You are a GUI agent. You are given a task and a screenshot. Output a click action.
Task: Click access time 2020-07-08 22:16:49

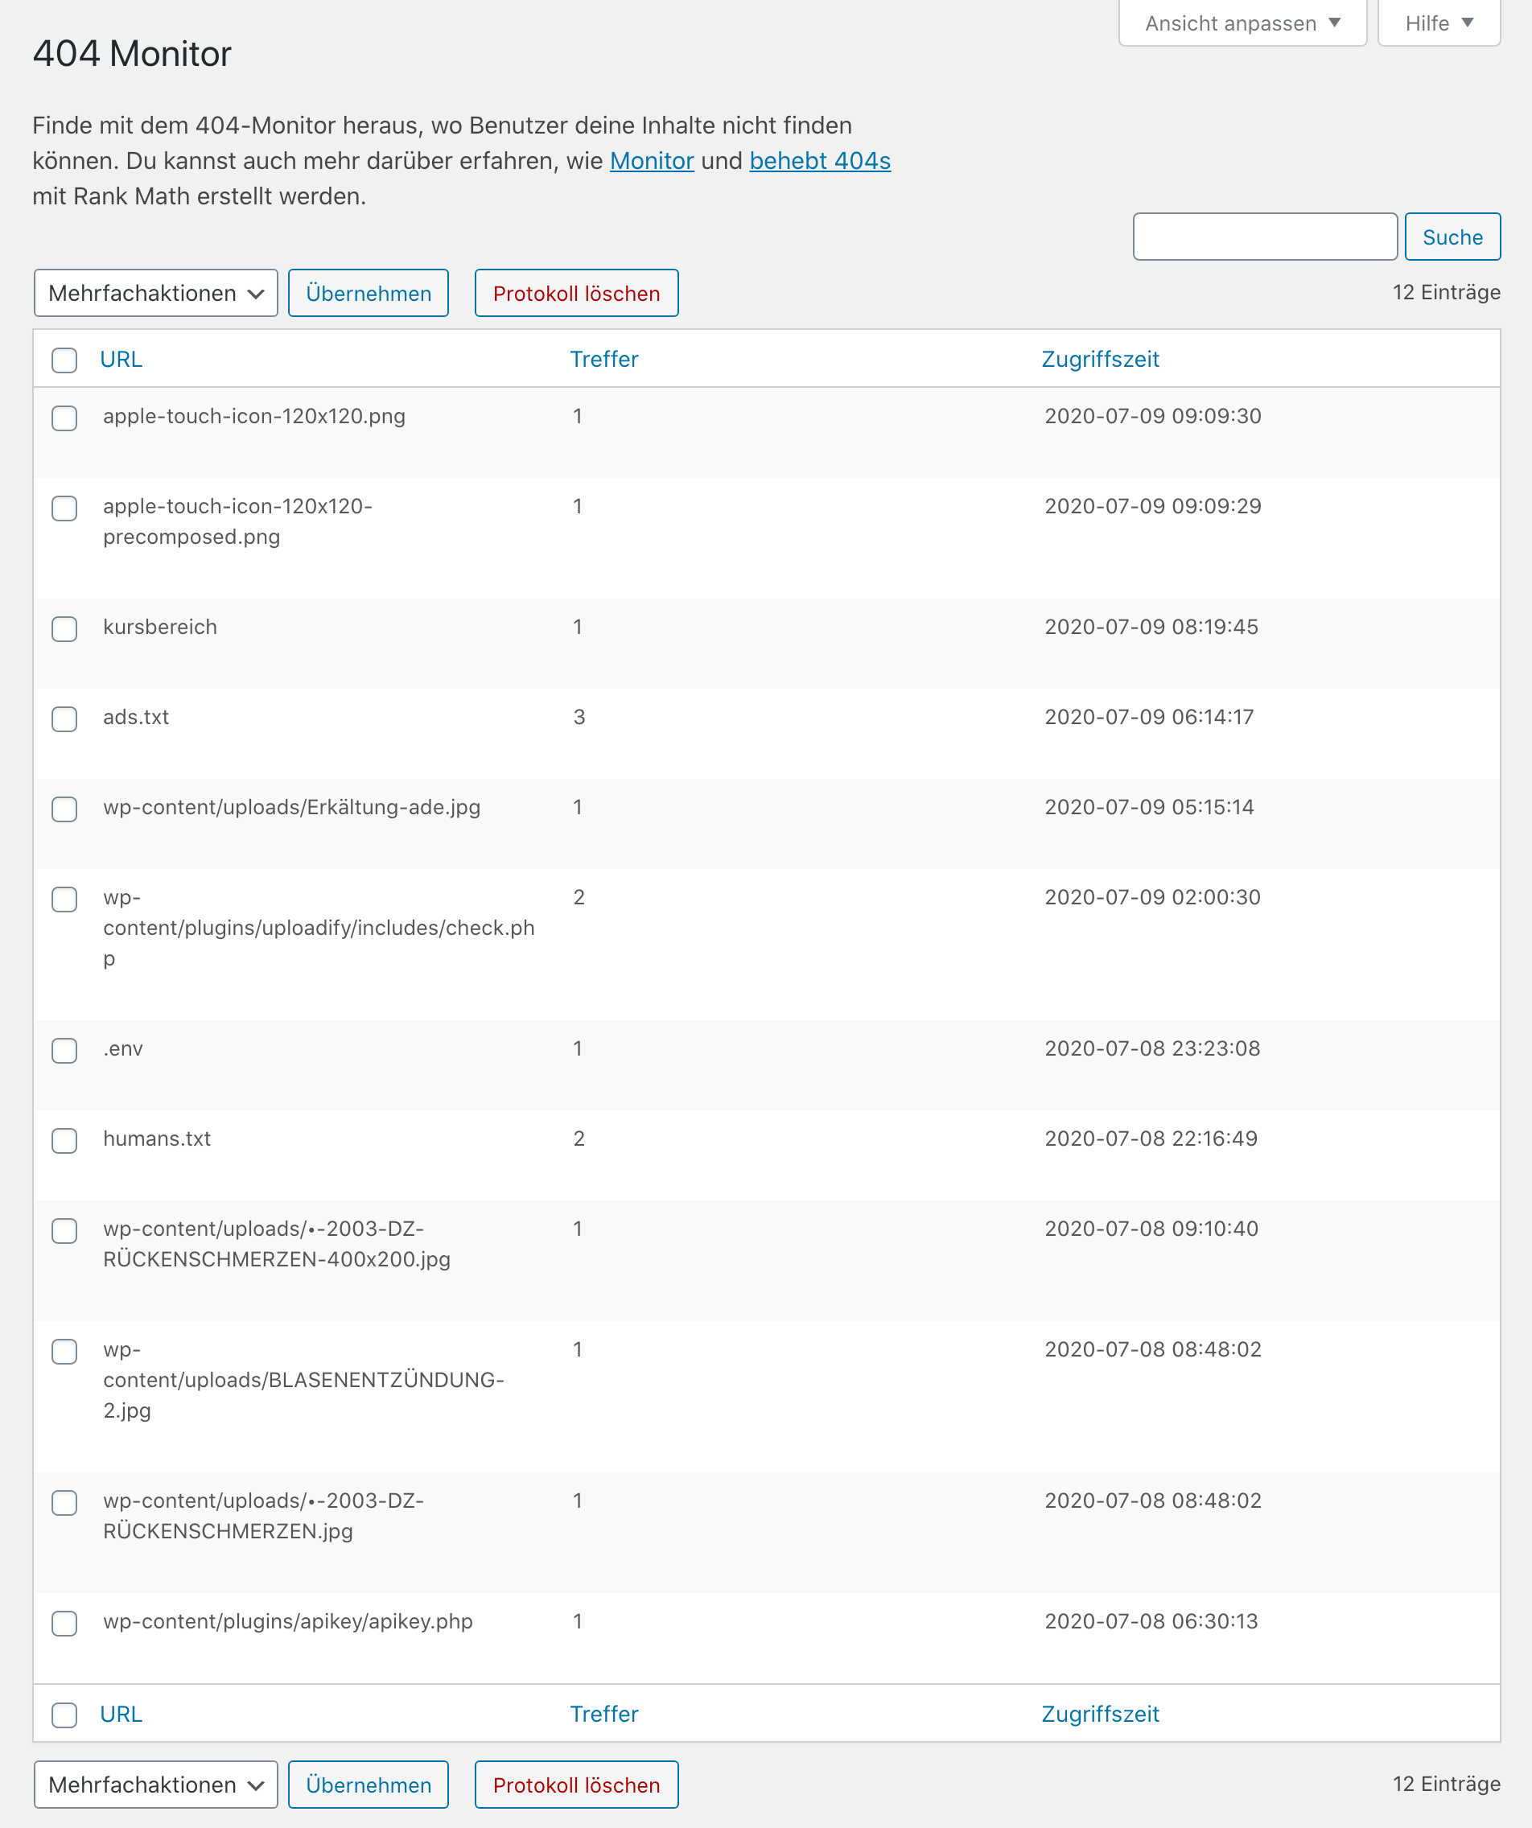tap(1151, 1138)
